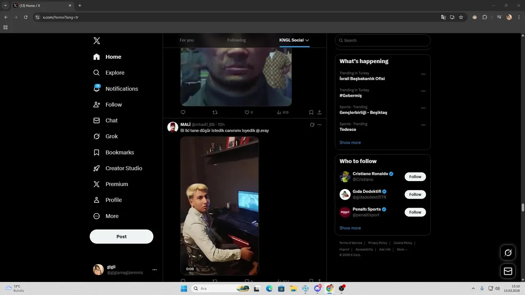Open Notifications bell with badge
This screenshot has width=525, height=295.
[x=97, y=88]
